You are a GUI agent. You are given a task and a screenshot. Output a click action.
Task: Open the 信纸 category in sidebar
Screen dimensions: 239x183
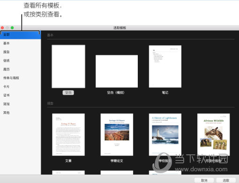coord(7,61)
